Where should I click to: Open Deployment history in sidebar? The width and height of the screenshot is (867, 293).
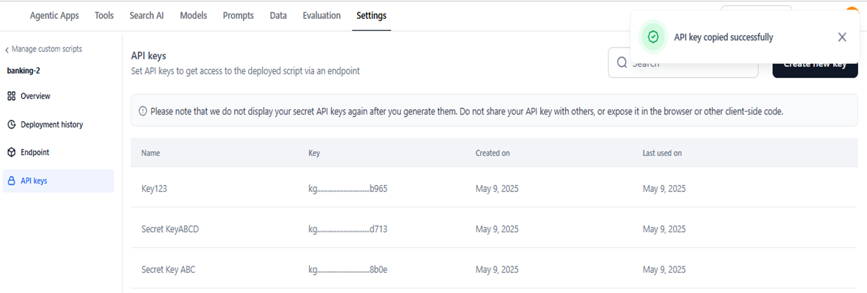52,124
